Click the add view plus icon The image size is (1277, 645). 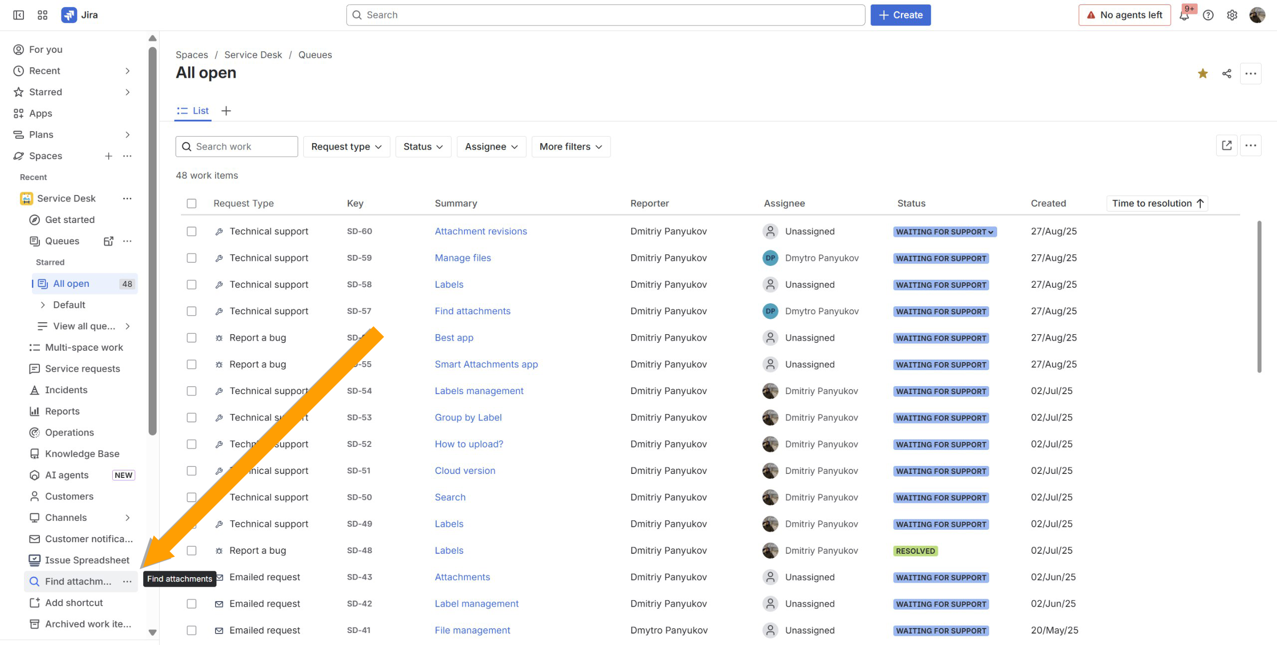click(226, 111)
